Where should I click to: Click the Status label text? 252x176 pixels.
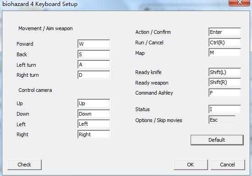[x=142, y=109]
